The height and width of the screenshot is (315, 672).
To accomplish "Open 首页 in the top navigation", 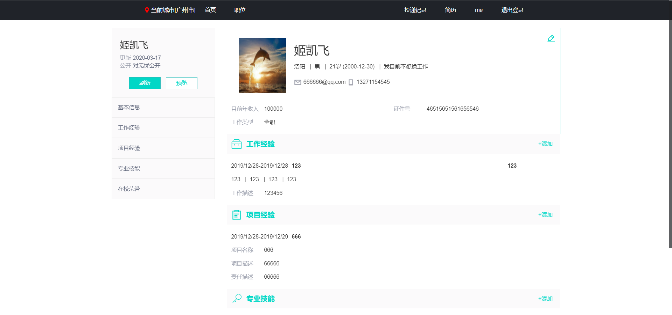I will click(x=210, y=10).
